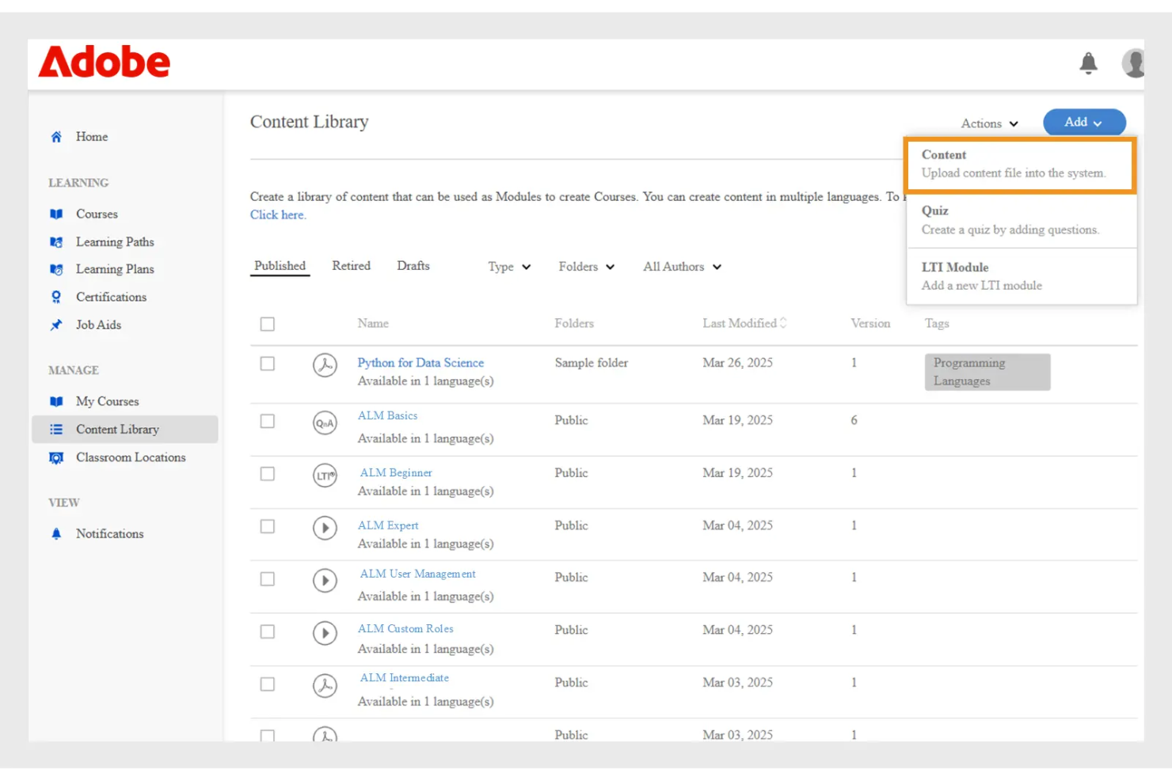Check the checkbox for ALM Basics row
1172x781 pixels.
pyautogui.click(x=267, y=421)
